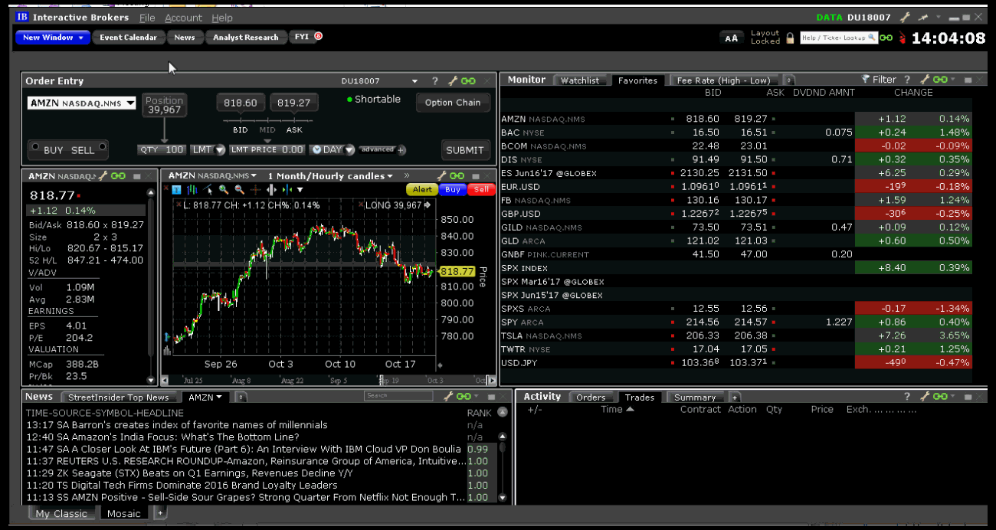Switch to the Watchlist tab
996x530 pixels.
[579, 80]
